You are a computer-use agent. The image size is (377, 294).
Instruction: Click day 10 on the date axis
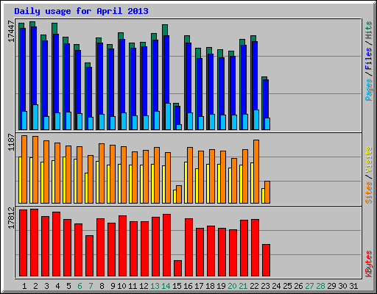point(121,286)
